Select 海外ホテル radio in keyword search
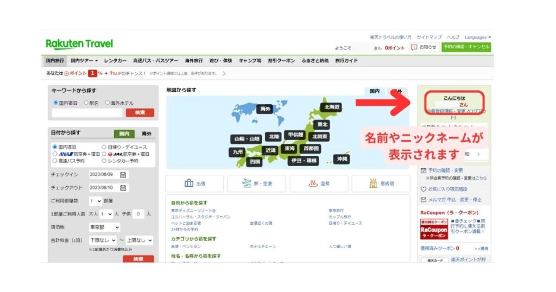Viewport: 556px width, 292px height. 107,103
